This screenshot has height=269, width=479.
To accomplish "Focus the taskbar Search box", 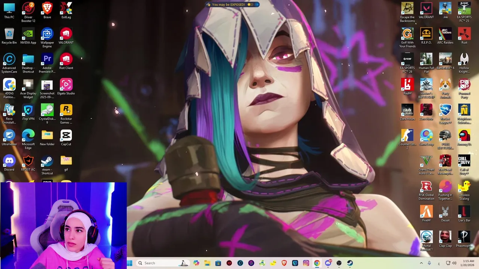I will 162,263.
